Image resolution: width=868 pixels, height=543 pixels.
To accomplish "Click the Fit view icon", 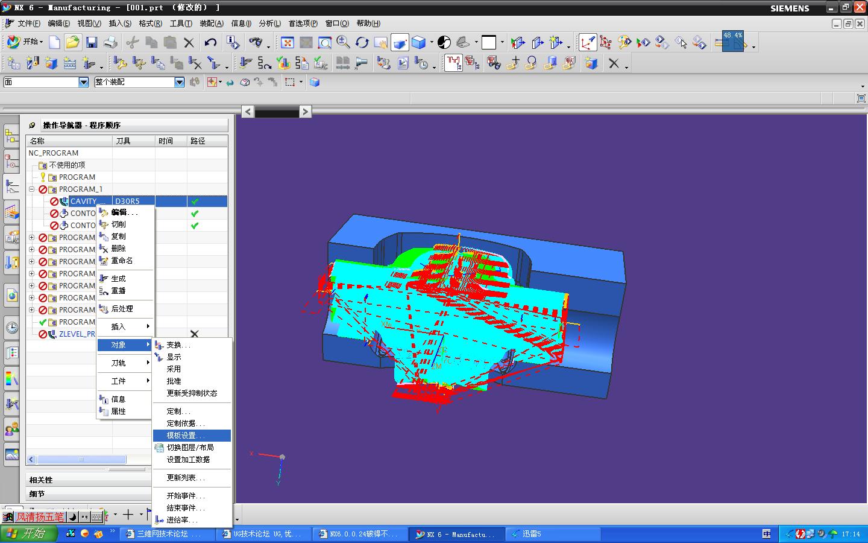I will click(288, 42).
